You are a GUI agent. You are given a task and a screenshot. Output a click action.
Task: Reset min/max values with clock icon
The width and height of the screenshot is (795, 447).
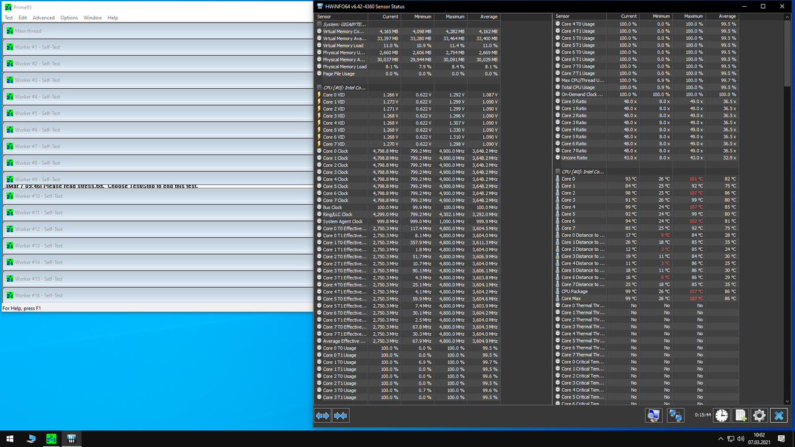(722, 416)
